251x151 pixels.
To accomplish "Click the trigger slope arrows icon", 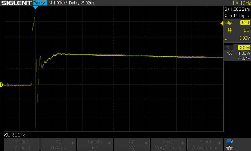I will [x=229, y=30].
